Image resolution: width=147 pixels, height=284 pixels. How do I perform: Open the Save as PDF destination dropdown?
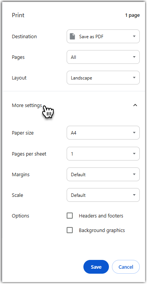(x=103, y=36)
